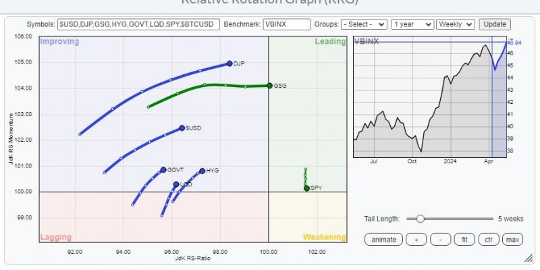The image size is (540, 270).
Task: Click the GOVT tail head marker
Action: (163, 170)
